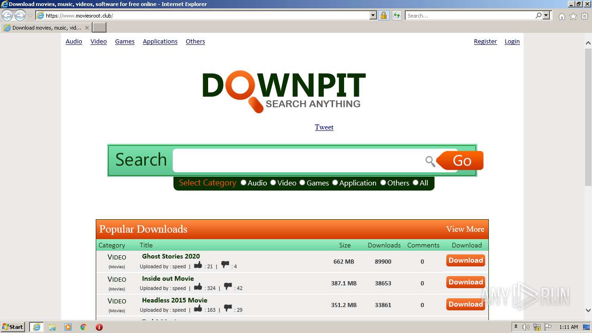Open the search provider dropdown arrow
This screenshot has height=333, width=592.
coord(546,16)
